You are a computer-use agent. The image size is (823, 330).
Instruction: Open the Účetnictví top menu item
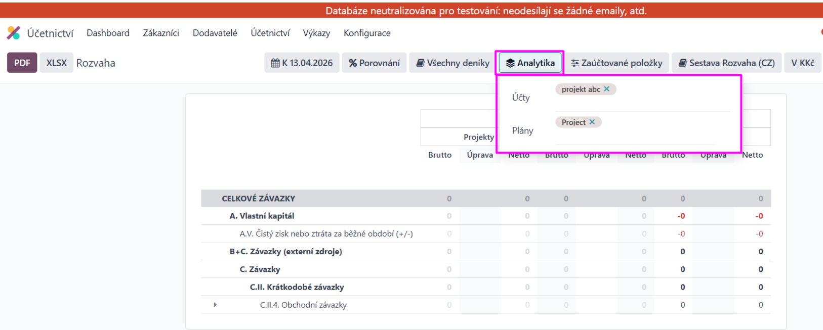click(270, 33)
